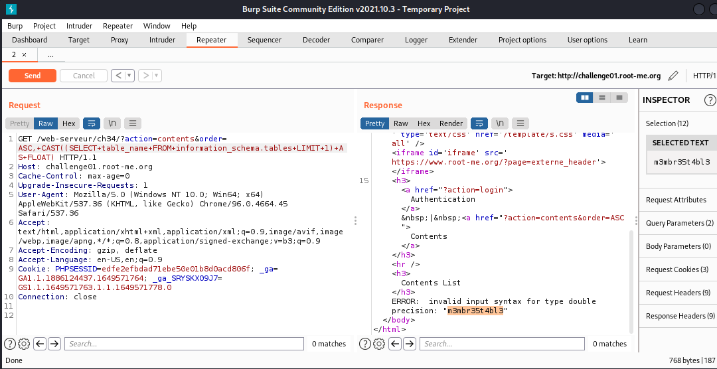Viewport: 717px width, 369px height.
Task: Click the pane divider handle between Request and Response
Action: point(355,221)
